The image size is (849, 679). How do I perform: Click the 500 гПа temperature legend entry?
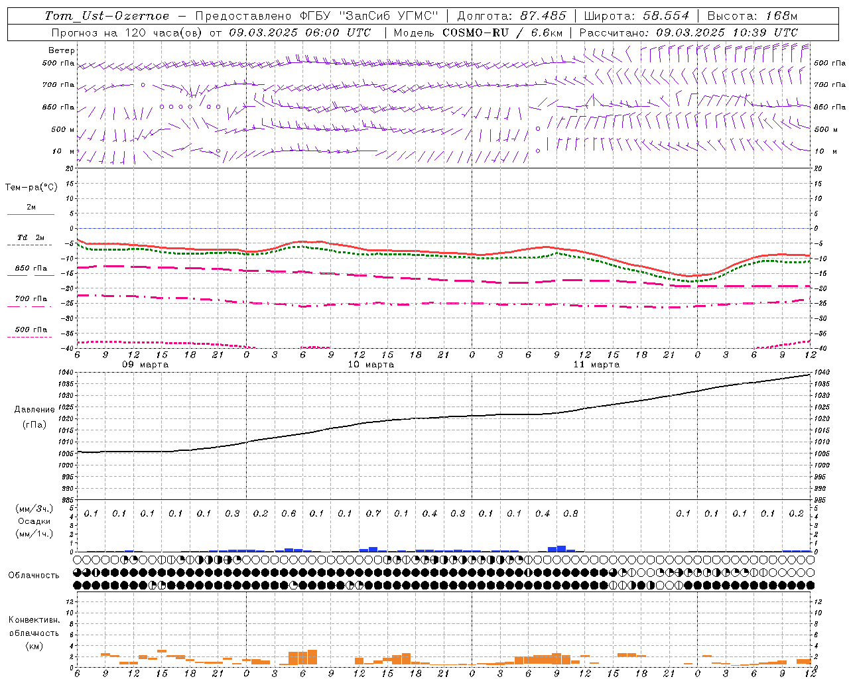(x=31, y=329)
